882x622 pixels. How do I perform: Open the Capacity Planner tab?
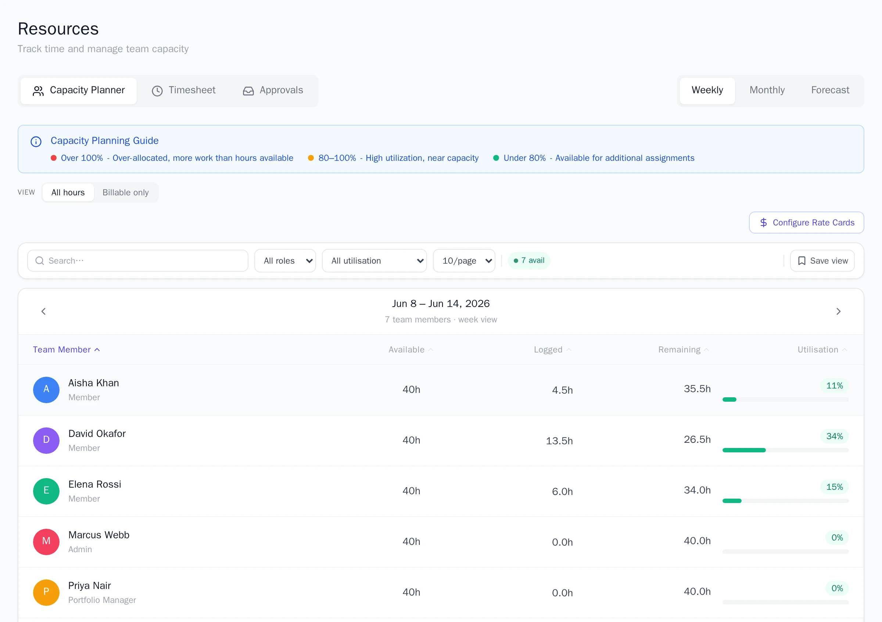click(x=78, y=91)
